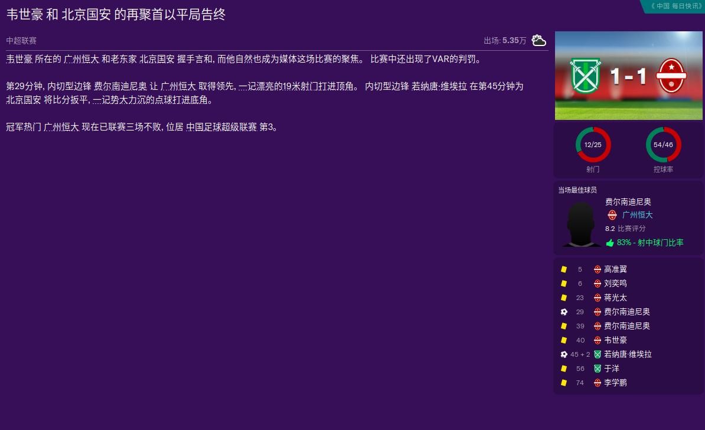This screenshot has height=430, width=705.
Task: Click the green thumbs-up icon beside 83%
Action: tap(610, 243)
